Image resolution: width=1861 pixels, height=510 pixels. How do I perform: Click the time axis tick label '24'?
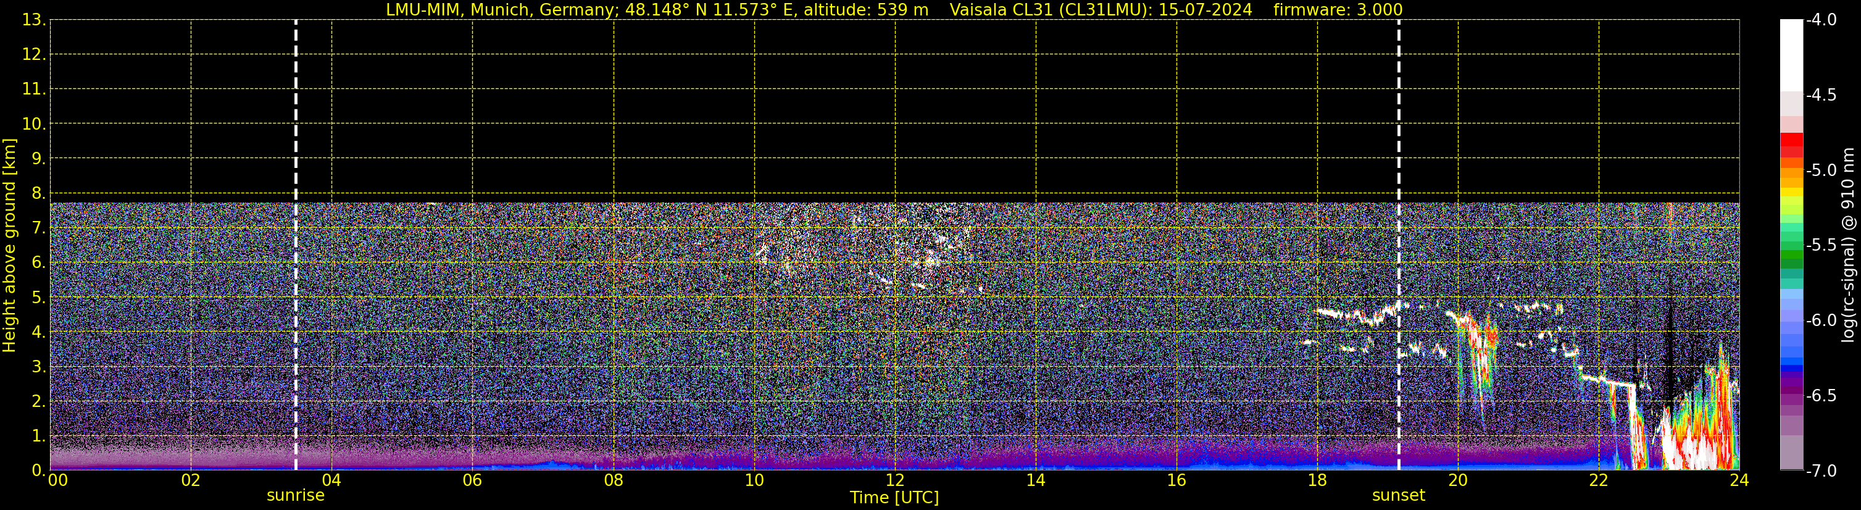(1739, 480)
